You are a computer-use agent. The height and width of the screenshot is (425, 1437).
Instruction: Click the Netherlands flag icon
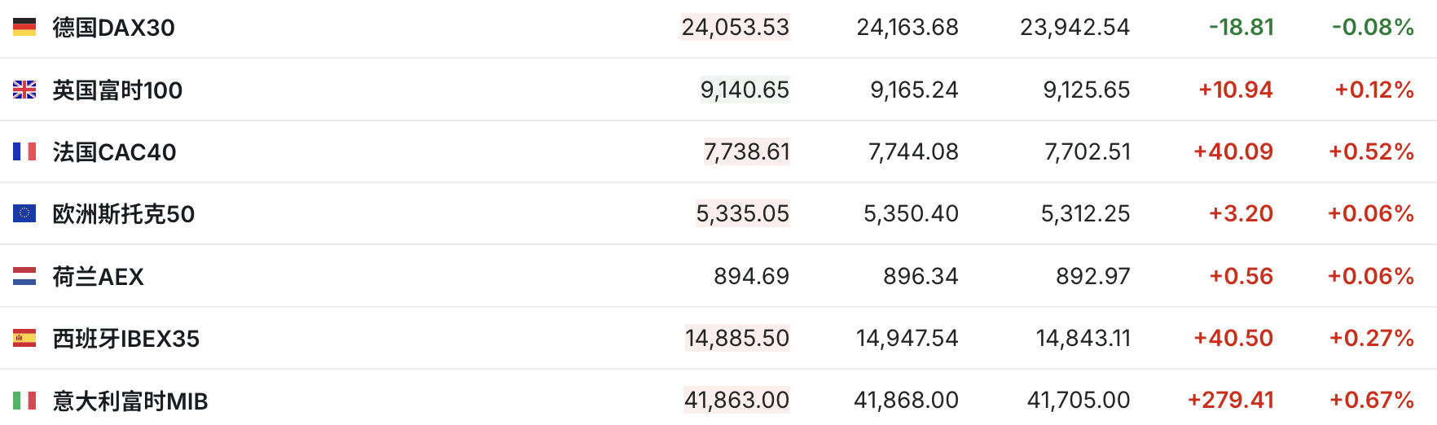coord(24,276)
